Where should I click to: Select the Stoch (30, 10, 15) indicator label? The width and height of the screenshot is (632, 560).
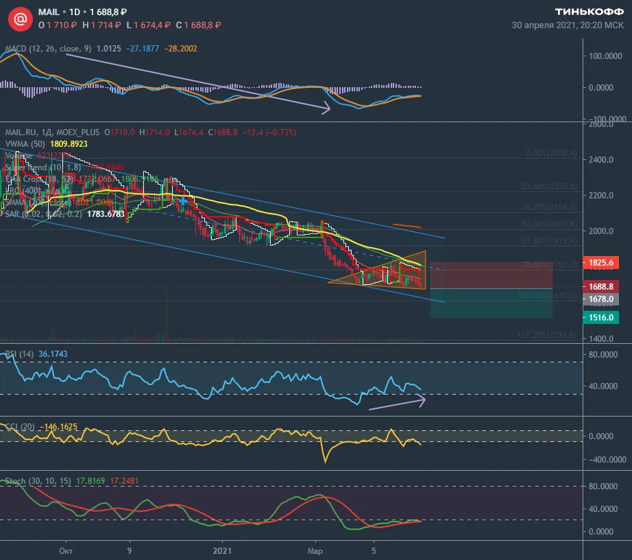tap(38, 481)
